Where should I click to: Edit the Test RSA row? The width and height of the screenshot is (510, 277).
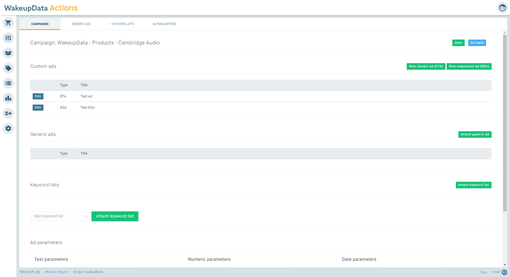click(x=38, y=108)
